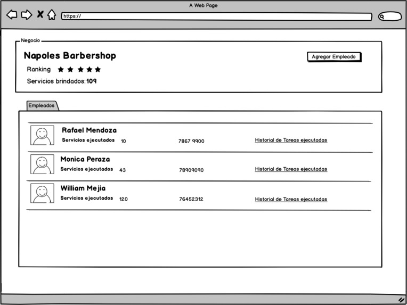Image resolution: width=407 pixels, height=305 pixels.
Task: Click William's services count 120
Action: tap(123, 200)
